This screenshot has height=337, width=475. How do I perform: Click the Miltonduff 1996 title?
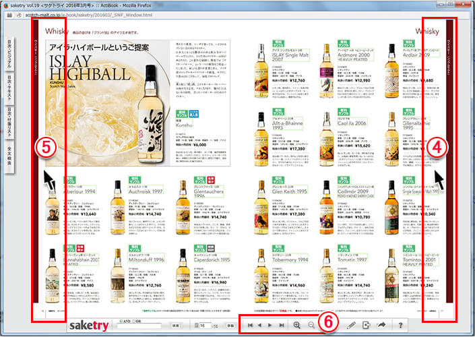click(146, 260)
